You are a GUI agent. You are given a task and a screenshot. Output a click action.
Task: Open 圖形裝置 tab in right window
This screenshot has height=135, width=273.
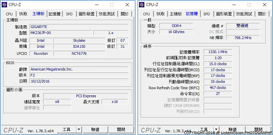224,14
